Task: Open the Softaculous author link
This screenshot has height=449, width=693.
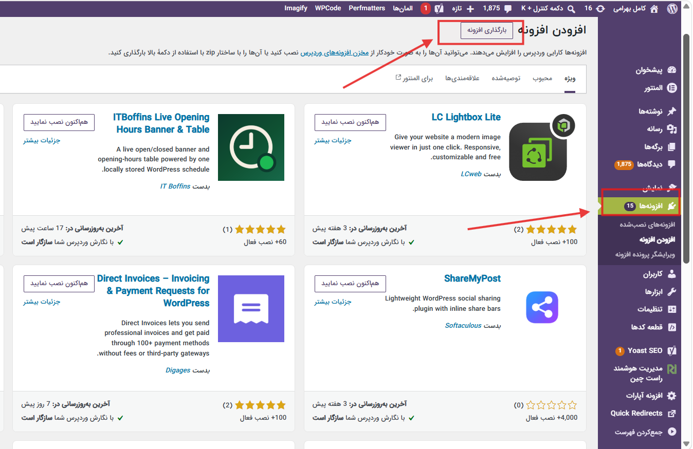Action: tap(463, 326)
